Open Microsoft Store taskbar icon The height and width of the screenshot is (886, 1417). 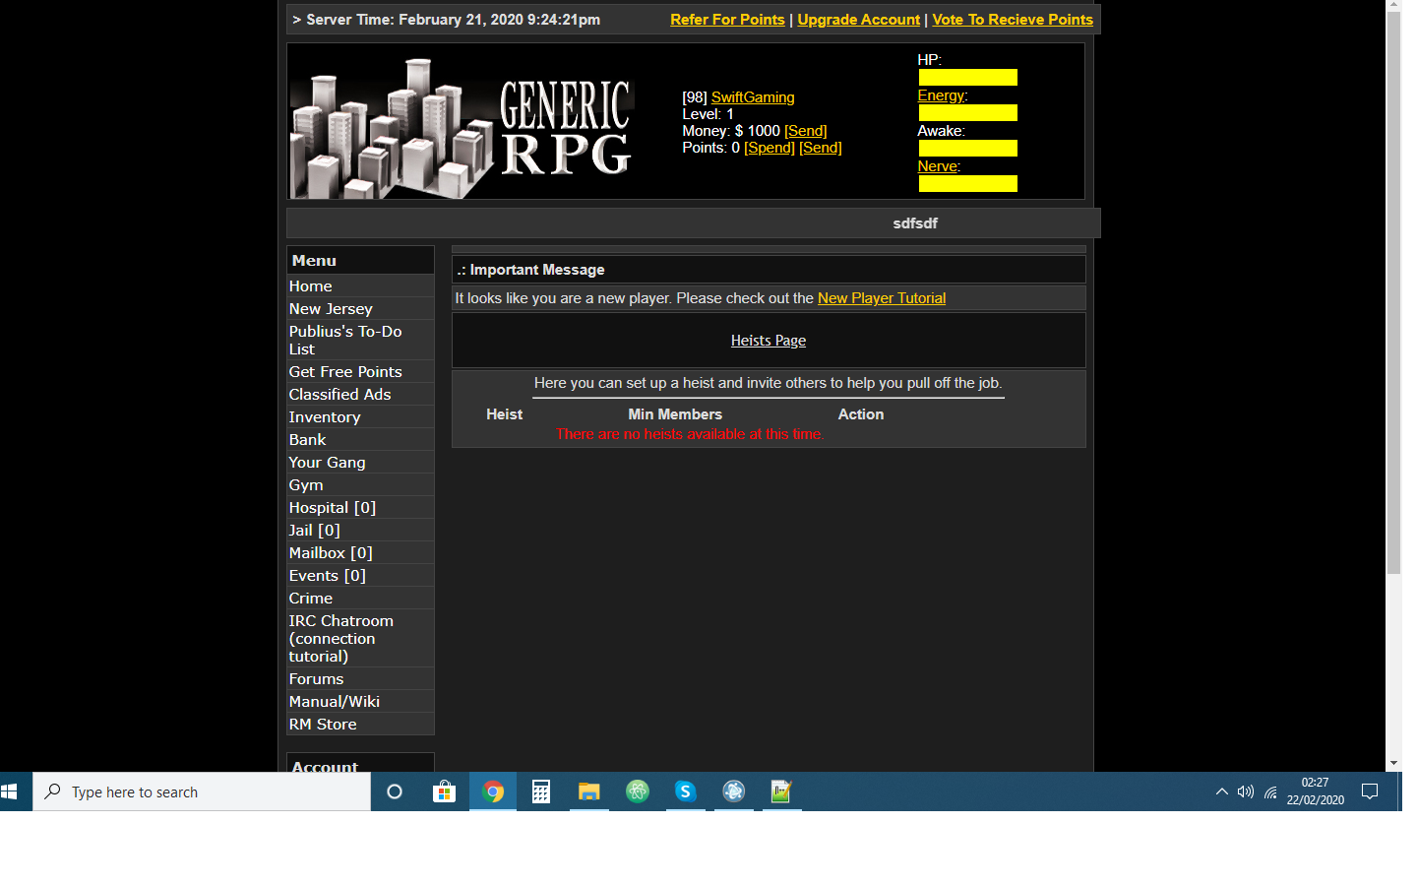pyautogui.click(x=445, y=791)
